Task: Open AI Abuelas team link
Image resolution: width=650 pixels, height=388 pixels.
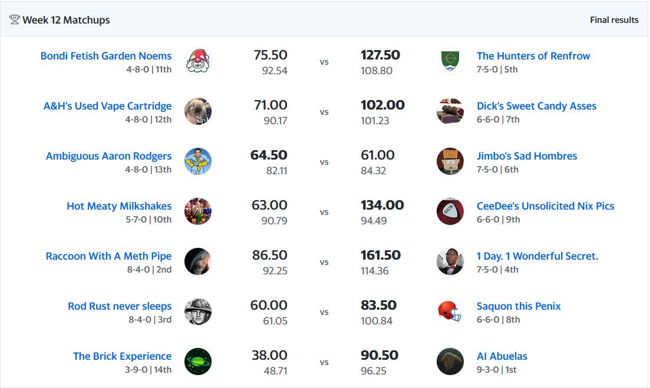Action: pyautogui.click(x=501, y=356)
